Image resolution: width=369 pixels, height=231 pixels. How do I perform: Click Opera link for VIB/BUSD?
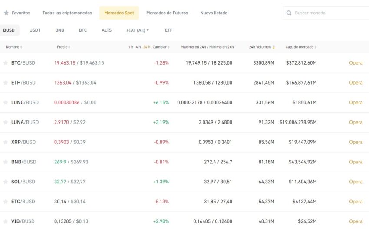(356, 221)
